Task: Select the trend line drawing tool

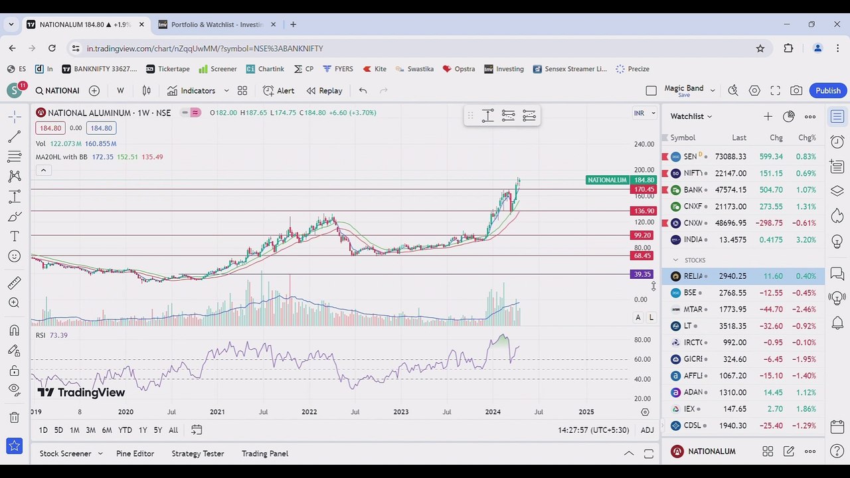Action: point(14,137)
